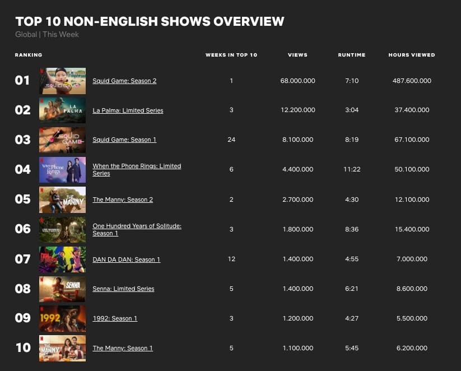This screenshot has height=371, width=461.
Task: Click the Squid Game Season 1 thumbnail
Action: pyautogui.click(x=63, y=140)
